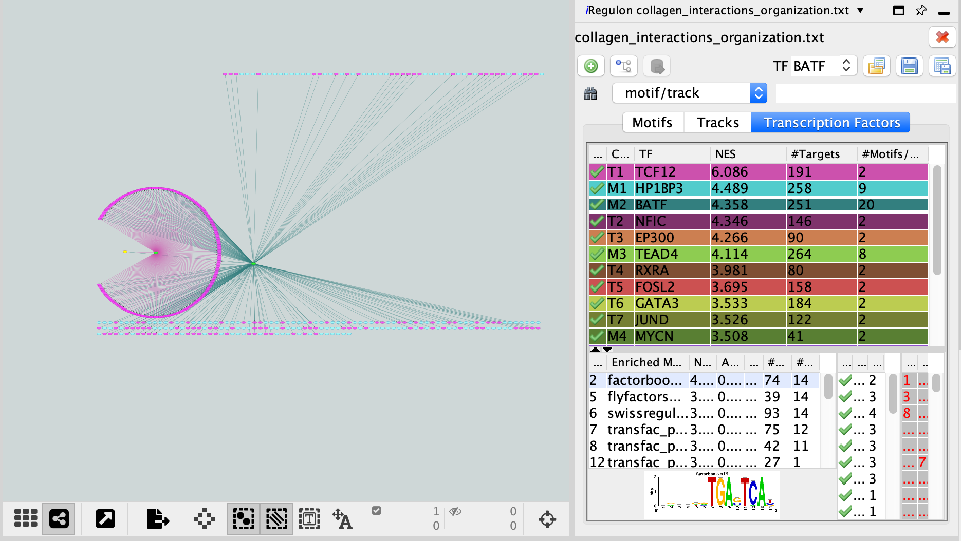Switch to the Motifs tab
Viewport: 961px width, 541px height.
653,122
